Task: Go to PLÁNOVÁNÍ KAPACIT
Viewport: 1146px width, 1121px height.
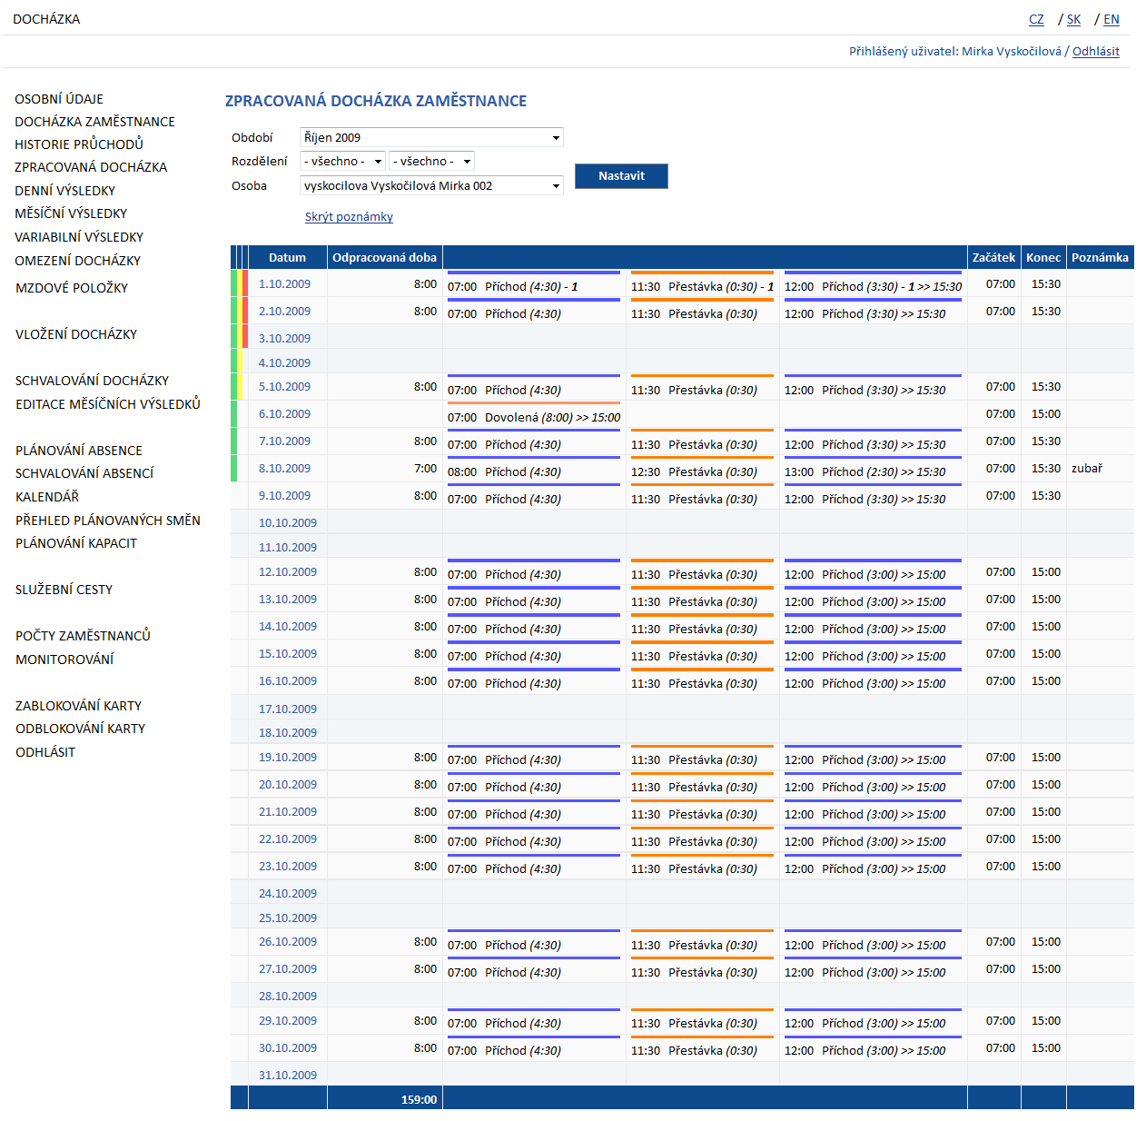Action: pyautogui.click(x=76, y=543)
